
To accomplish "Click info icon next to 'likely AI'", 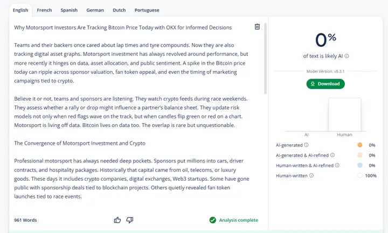I will tap(347, 56).
